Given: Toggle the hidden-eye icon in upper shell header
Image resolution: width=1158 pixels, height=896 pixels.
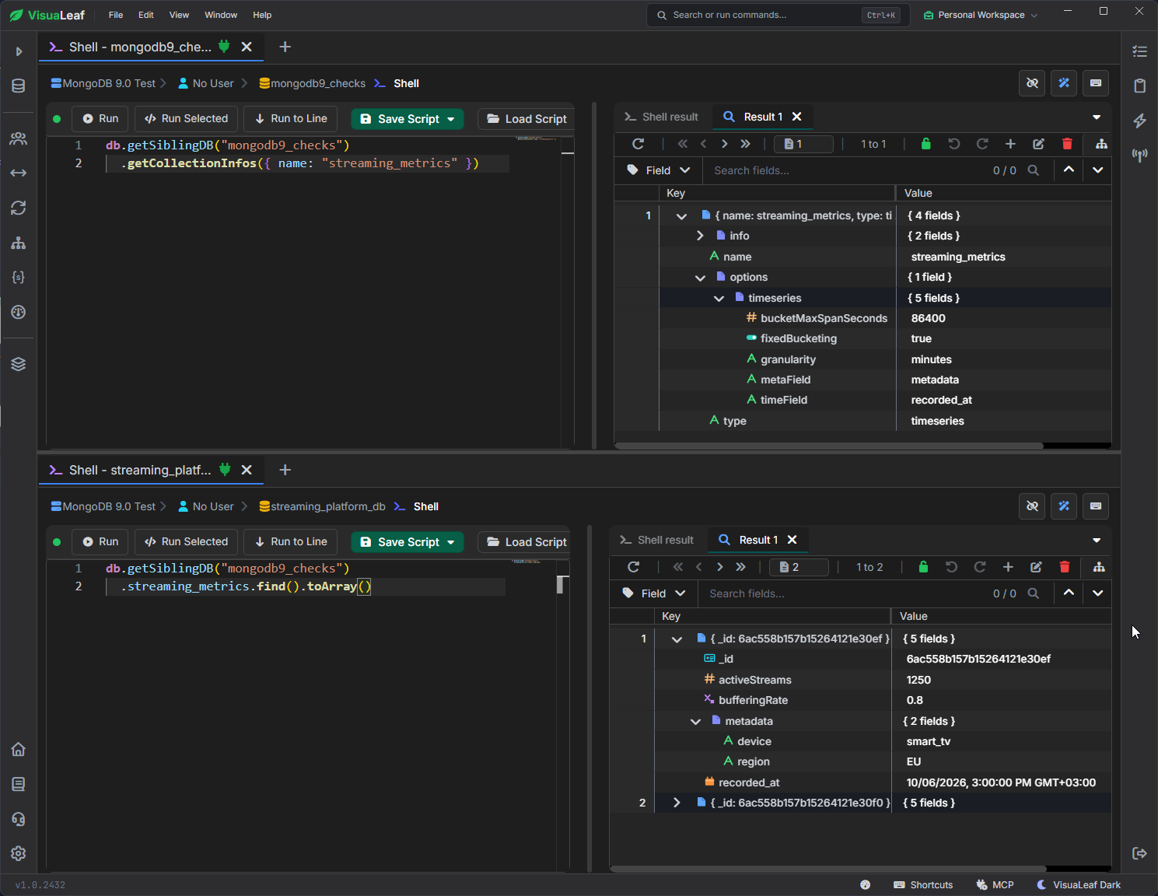Looking at the screenshot, I should 1032,83.
